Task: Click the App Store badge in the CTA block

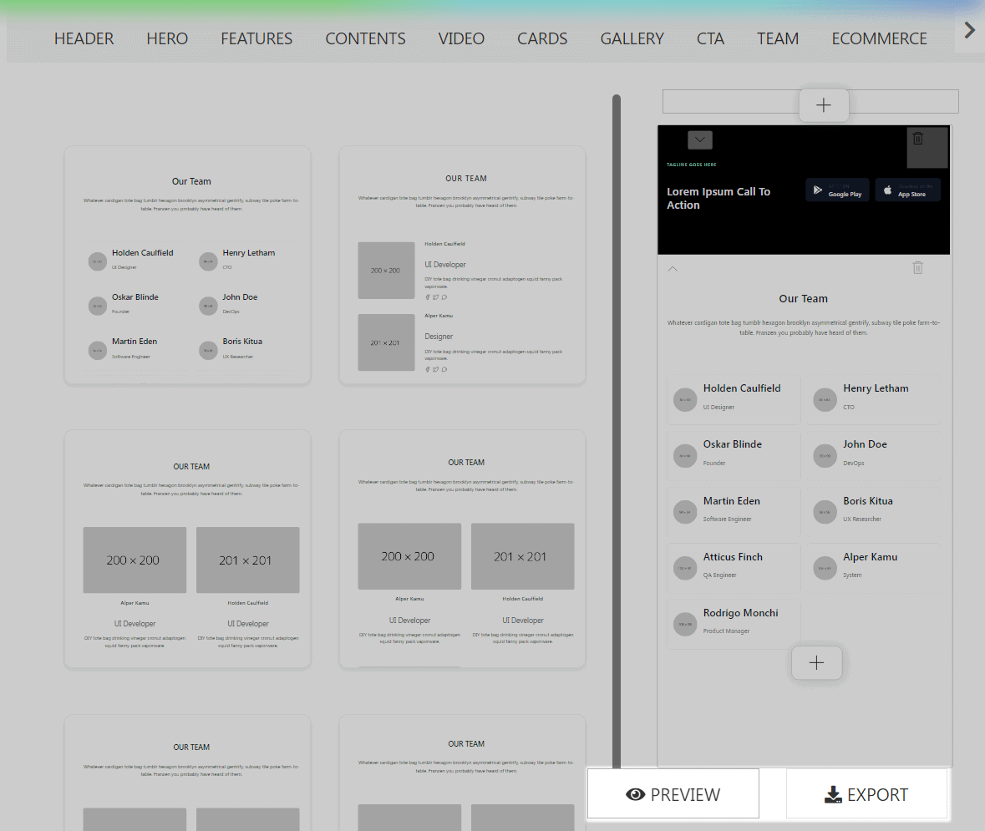Action: [x=908, y=190]
